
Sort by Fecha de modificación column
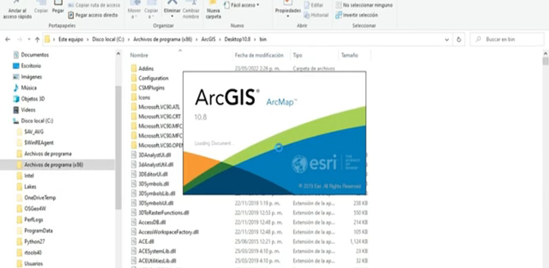259,55
